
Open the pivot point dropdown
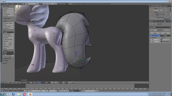(35, 82)
